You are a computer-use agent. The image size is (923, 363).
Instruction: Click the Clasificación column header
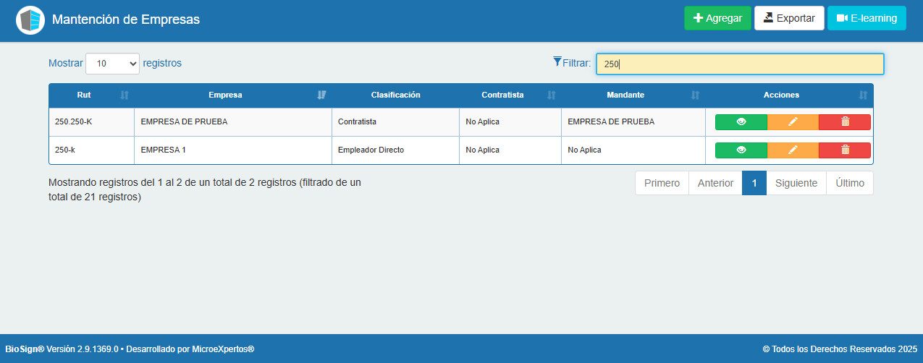[395, 95]
